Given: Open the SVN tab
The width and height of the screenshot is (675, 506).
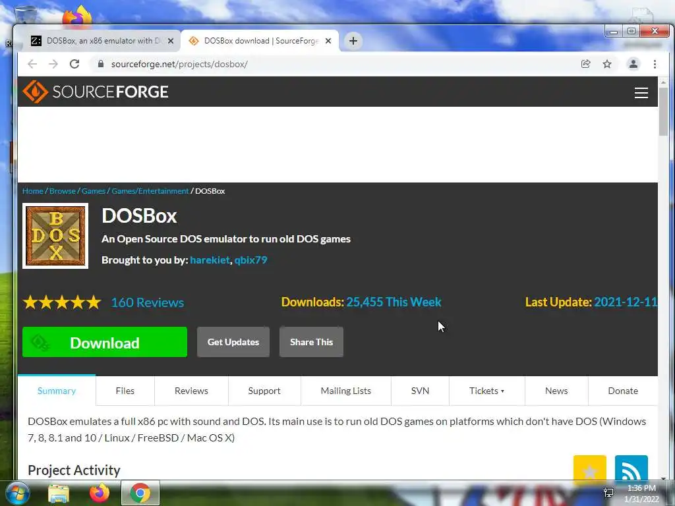Looking at the screenshot, I should [x=420, y=391].
